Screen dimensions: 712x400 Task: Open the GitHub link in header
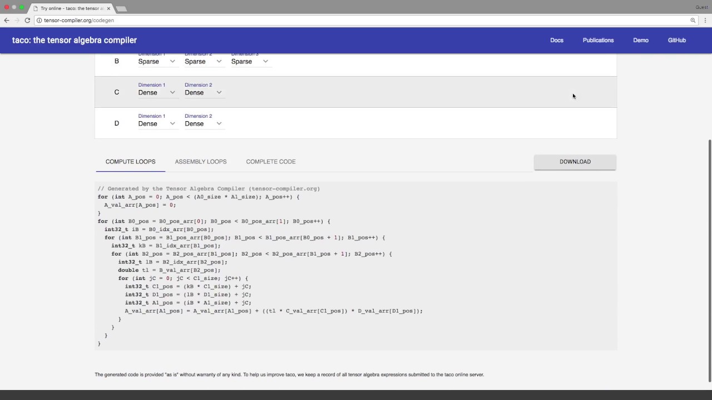click(677, 40)
